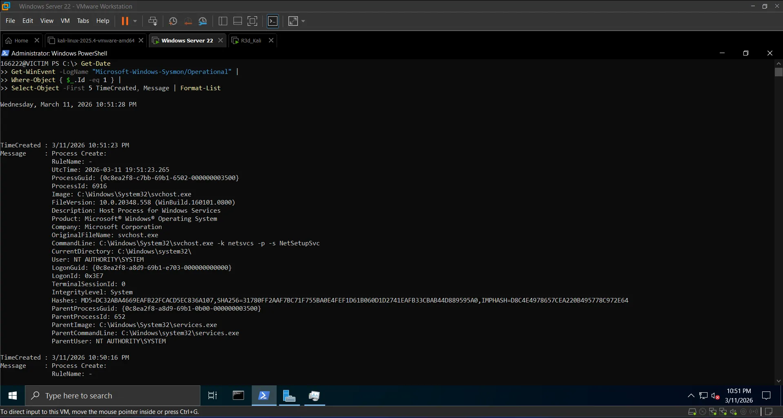This screenshot has height=418, width=783.
Task: Click the greyed Bluetooth device status icon
Action: [x=754, y=412]
